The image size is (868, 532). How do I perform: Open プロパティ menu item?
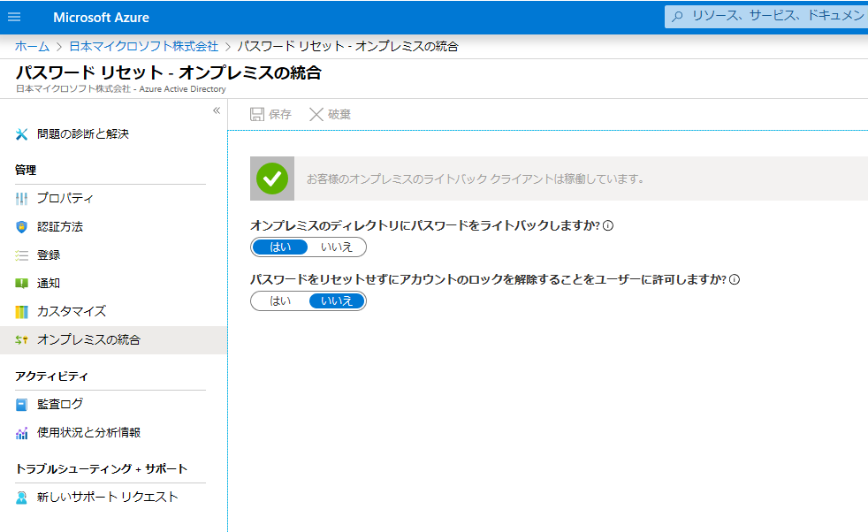[113, 198]
